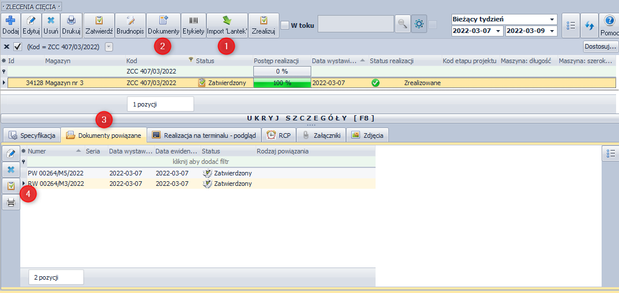
Task: Run Import 'Lantek' from toolbar
Action: click(x=227, y=21)
